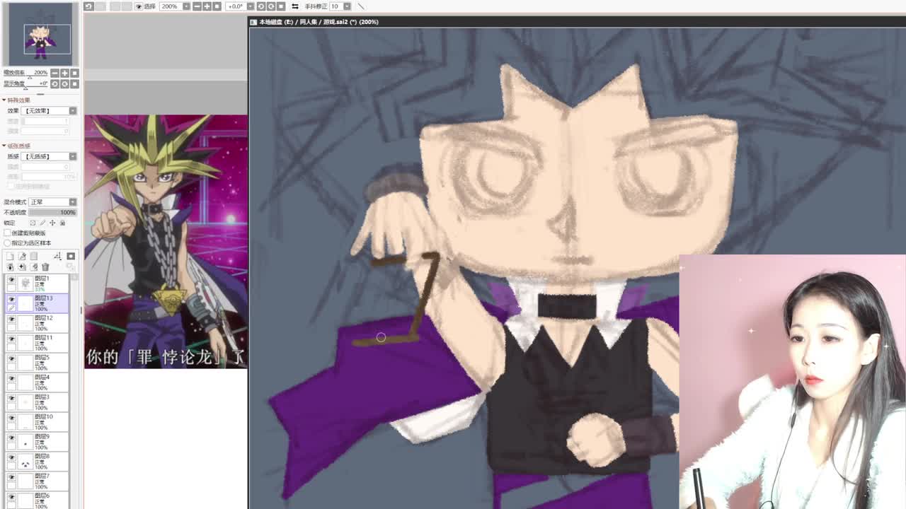
Task: Rotate view left in navigator panel
Action: (55, 83)
